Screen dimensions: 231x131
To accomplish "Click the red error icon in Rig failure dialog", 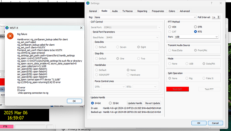I will [x=10, y=36].
